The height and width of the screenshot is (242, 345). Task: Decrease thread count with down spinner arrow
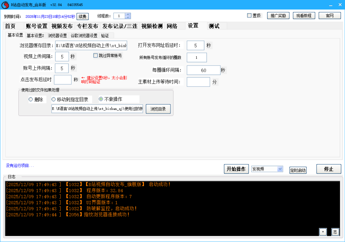pyautogui.click(x=128, y=18)
